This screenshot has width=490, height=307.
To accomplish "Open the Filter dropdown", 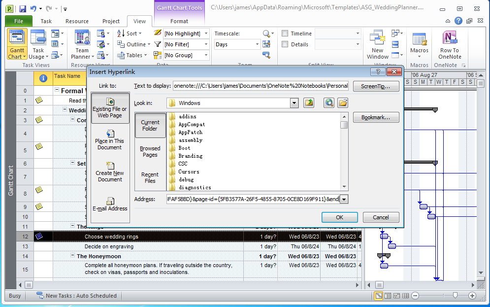I will point(206,44).
